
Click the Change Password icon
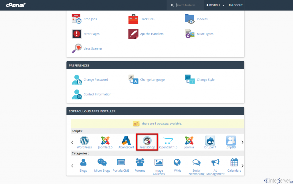77,80
